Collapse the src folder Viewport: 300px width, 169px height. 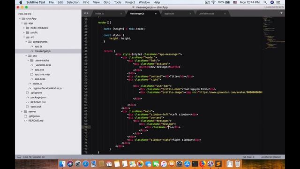[24, 37]
